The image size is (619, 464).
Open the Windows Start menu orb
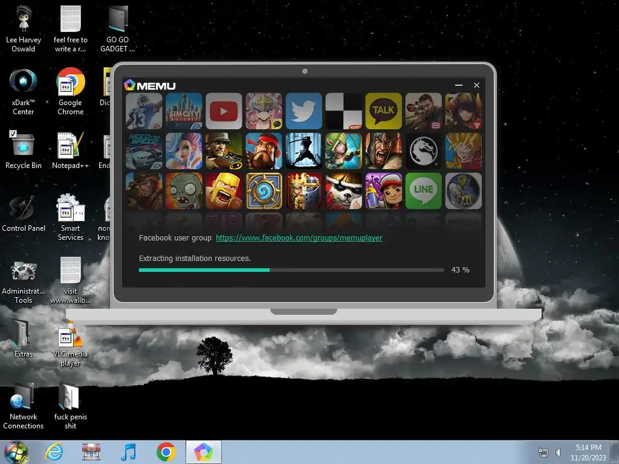coord(16,452)
